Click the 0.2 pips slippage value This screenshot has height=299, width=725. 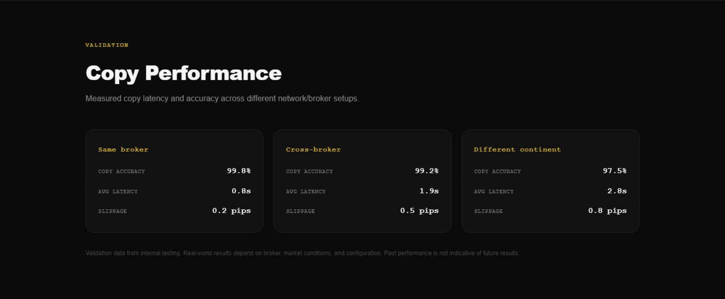click(x=232, y=211)
